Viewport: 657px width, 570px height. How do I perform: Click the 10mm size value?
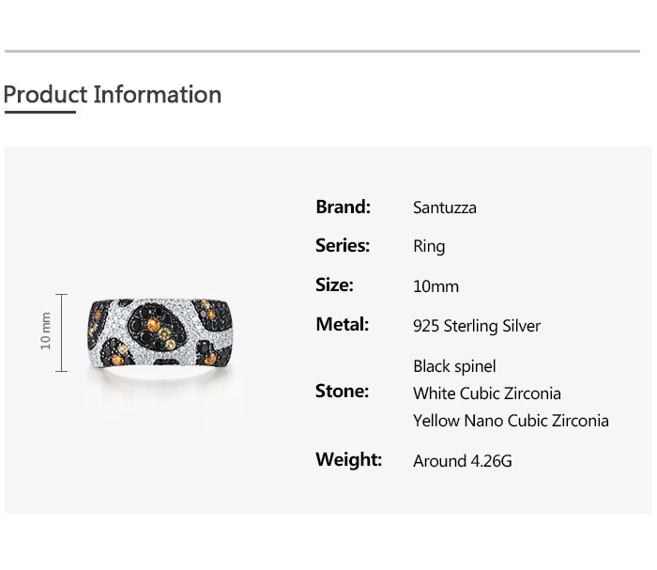[x=435, y=286]
